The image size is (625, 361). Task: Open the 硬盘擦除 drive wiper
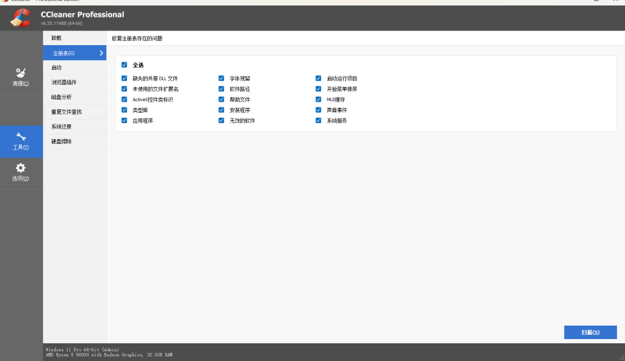62,141
